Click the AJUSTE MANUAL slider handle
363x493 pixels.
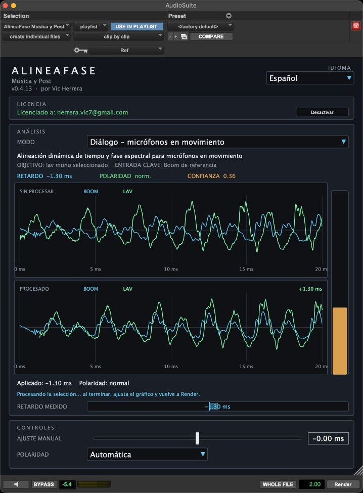[197, 438]
